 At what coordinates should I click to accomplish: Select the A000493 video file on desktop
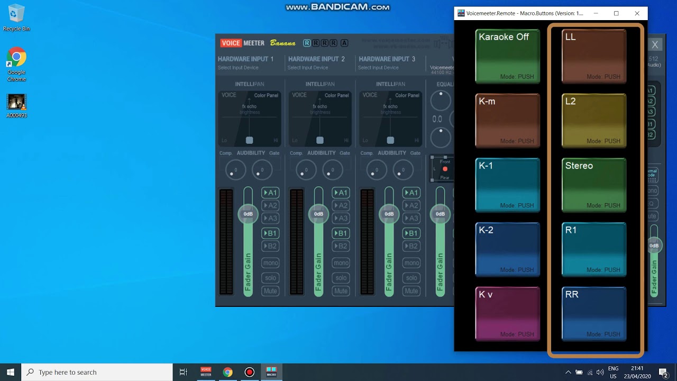[16, 106]
